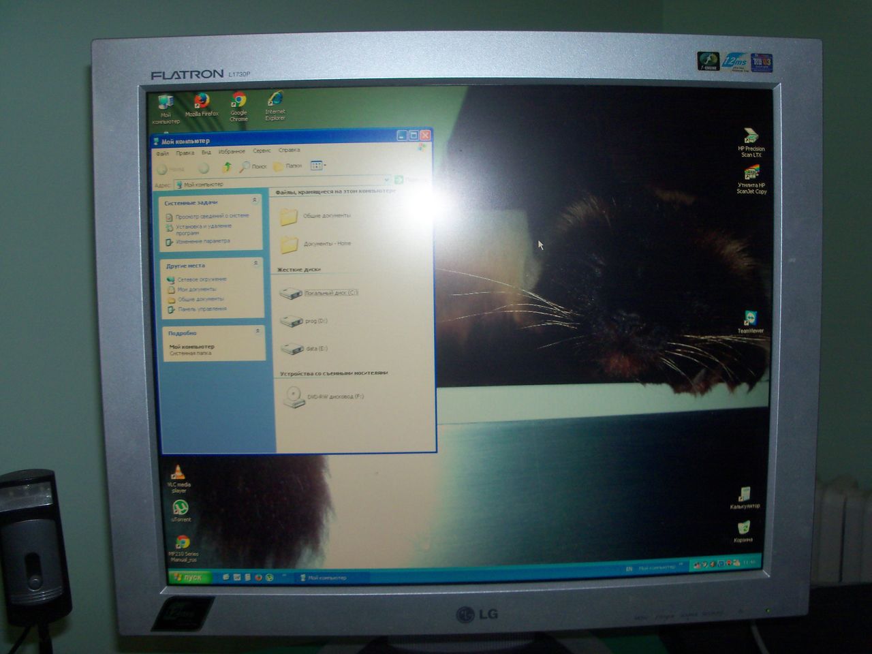The width and height of the screenshot is (872, 654).
Task: Collapse the Системные задачи panel
Action: tap(255, 201)
